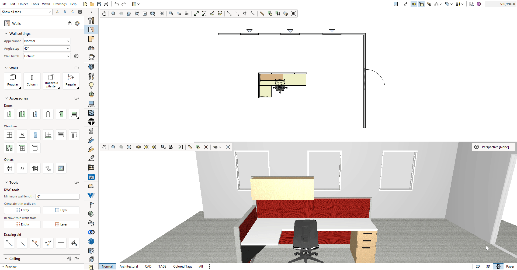Toggle tab C button

click(x=72, y=12)
